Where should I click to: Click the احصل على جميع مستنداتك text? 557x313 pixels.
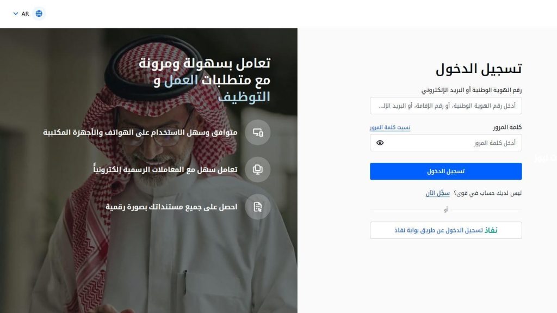(171, 207)
